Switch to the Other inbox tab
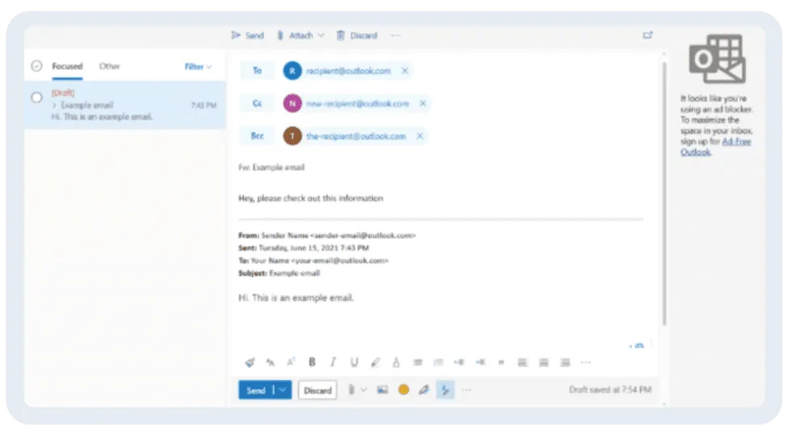The width and height of the screenshot is (788, 431). [x=109, y=66]
